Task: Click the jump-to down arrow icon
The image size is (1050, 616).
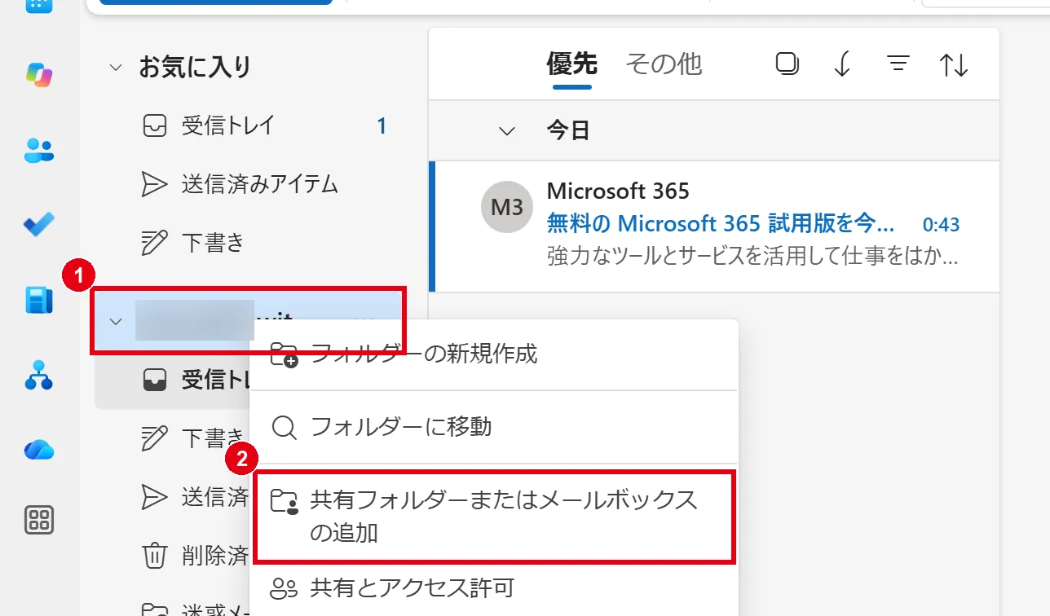Action: 842,64
